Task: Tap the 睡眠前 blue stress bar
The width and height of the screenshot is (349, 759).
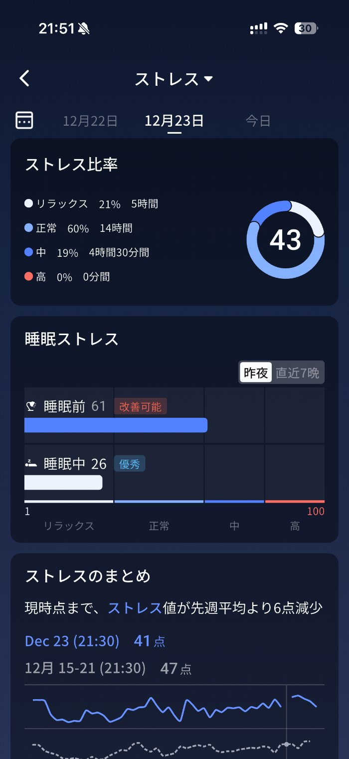Action: click(116, 425)
